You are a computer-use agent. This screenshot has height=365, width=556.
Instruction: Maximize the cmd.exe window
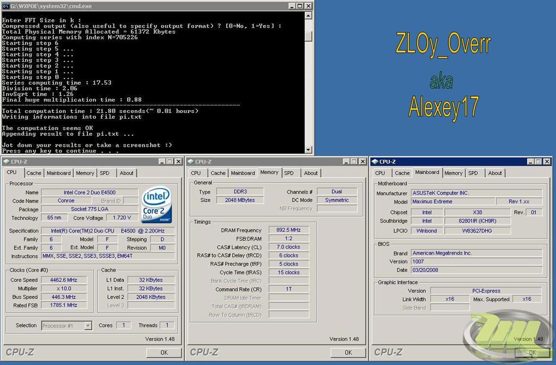point(300,5)
